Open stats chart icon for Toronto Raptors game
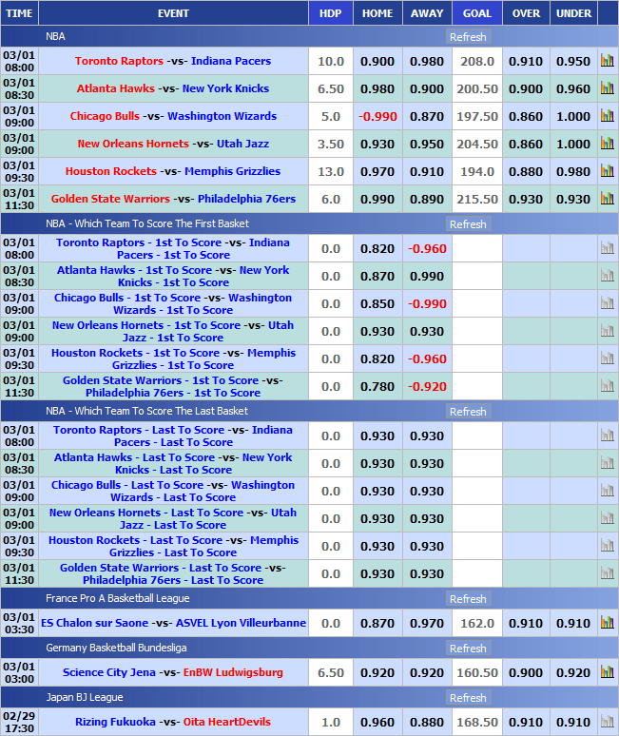Viewport: 619px width, 736px height. [x=607, y=61]
